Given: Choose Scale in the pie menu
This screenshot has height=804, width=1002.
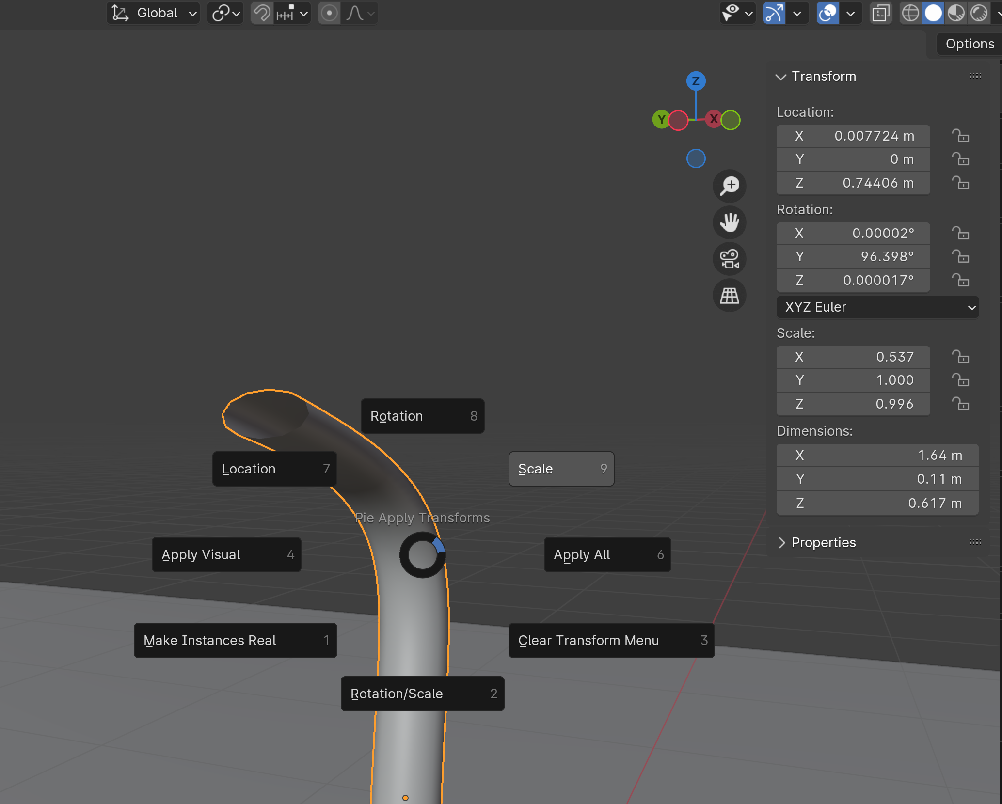Looking at the screenshot, I should point(561,469).
